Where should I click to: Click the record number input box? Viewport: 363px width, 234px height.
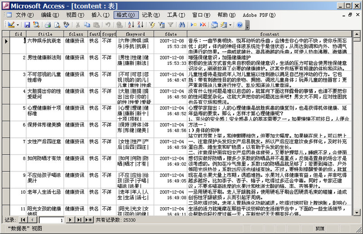pyautogui.click(x=51, y=220)
